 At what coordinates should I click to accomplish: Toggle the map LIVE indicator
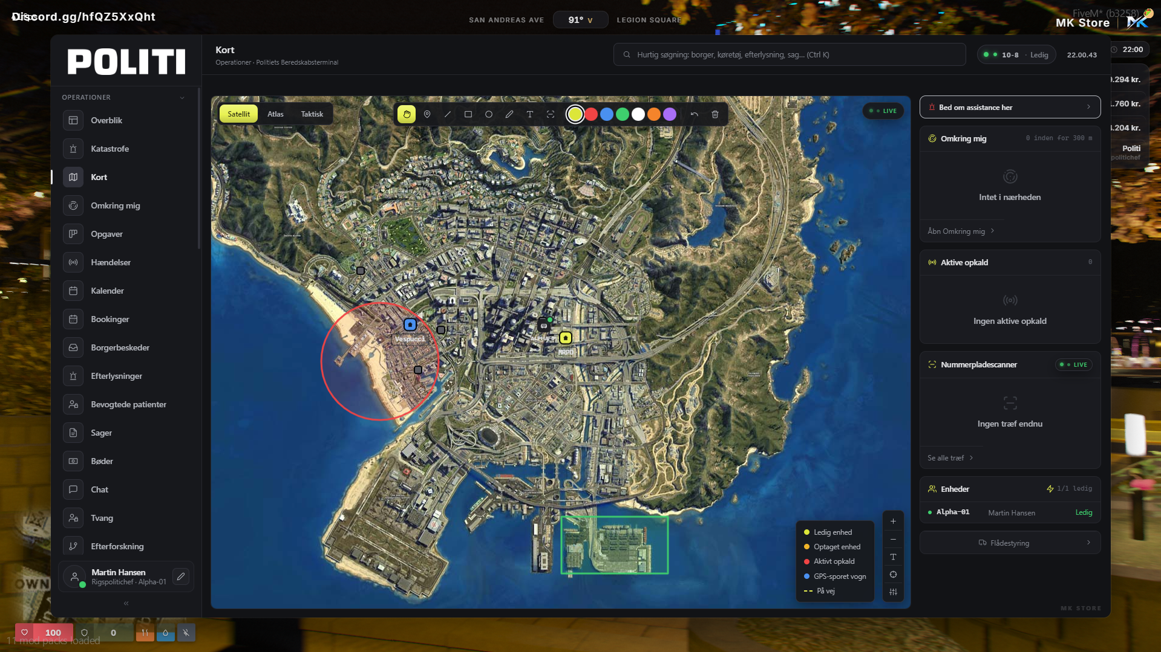(883, 111)
